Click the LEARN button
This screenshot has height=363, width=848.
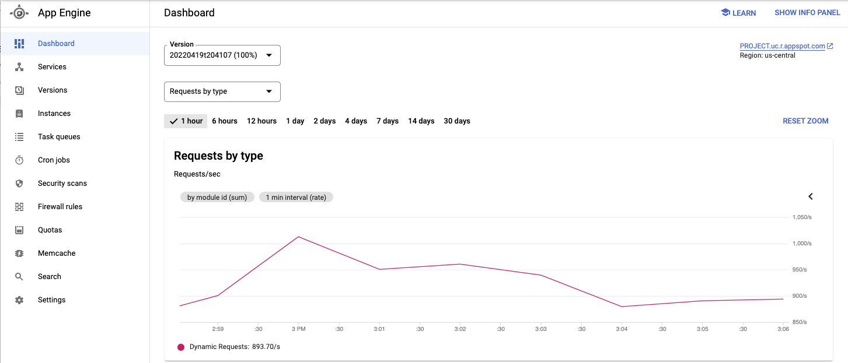click(738, 13)
